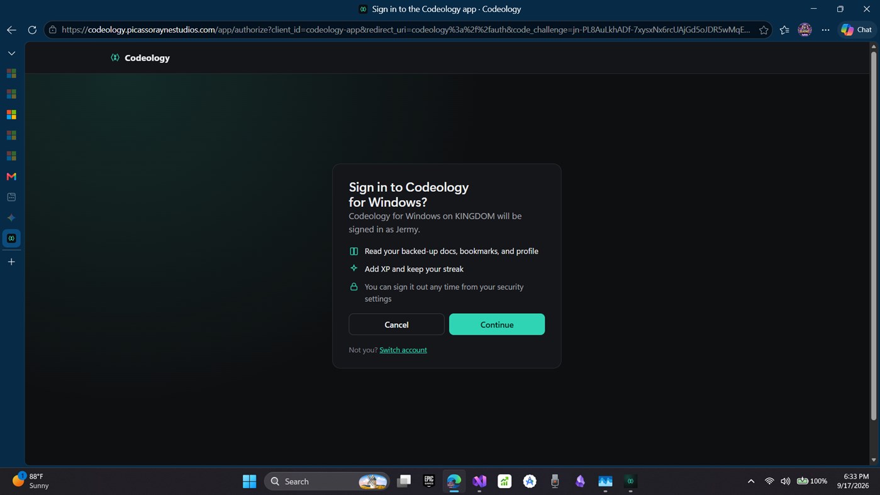Show hidden system tray icons
This screenshot has height=495, width=880.
point(751,481)
